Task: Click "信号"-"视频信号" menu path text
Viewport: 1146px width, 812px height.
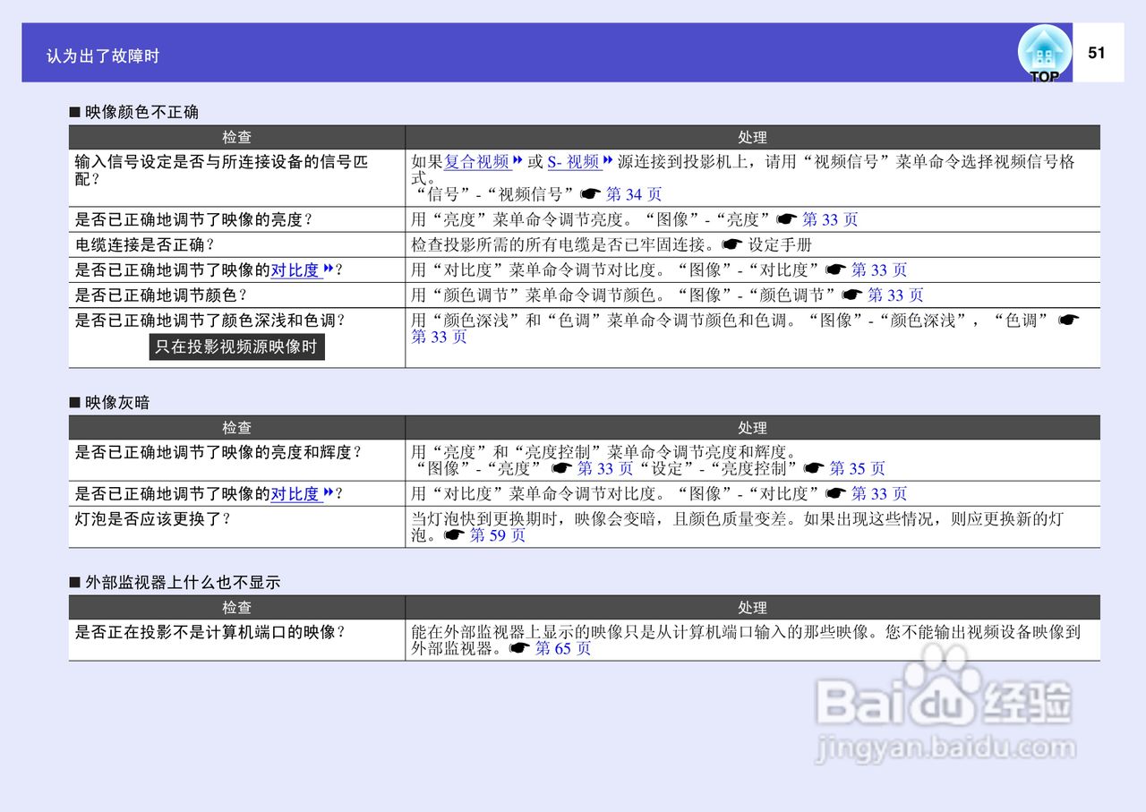Action: pyautogui.click(x=495, y=194)
